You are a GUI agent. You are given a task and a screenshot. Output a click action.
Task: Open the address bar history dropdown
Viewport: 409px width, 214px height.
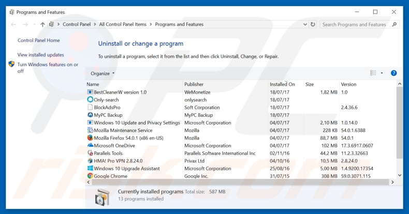tap(305, 24)
